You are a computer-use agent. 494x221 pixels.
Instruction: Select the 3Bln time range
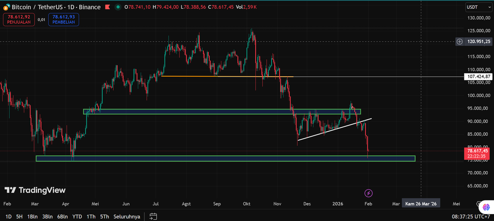[47, 216]
